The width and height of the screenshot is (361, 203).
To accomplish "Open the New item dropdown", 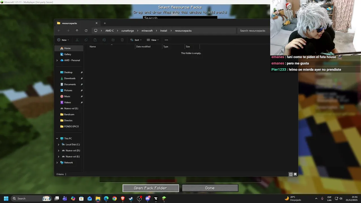I will pyautogui.click(x=63, y=40).
